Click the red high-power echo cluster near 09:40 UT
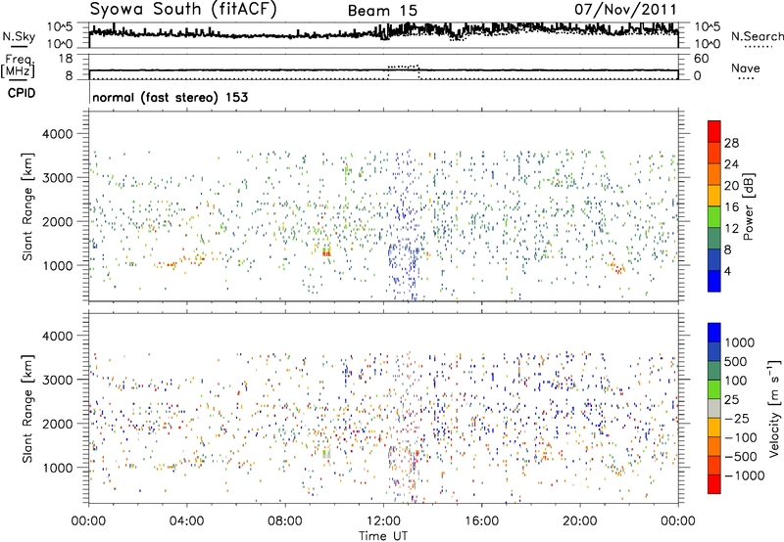The image size is (784, 542). tap(326, 252)
